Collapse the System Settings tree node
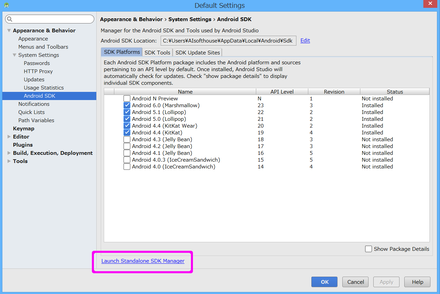Viewport: 440px width, 294px height. 15,55
